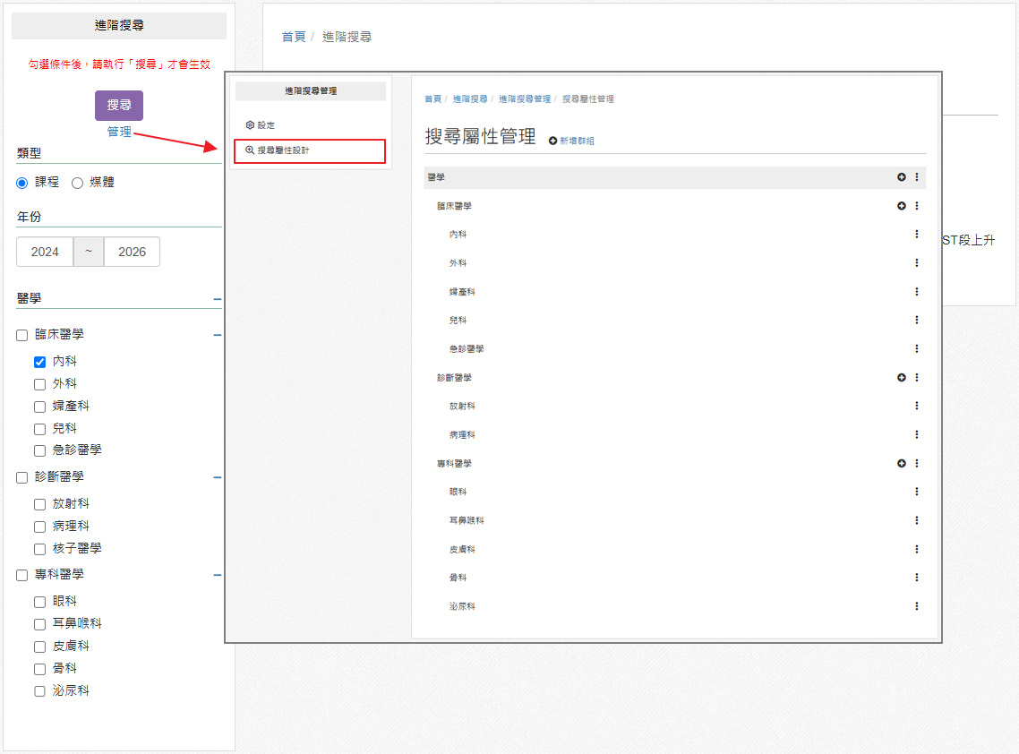Open the kebab menu for 內科 row

tap(917, 234)
